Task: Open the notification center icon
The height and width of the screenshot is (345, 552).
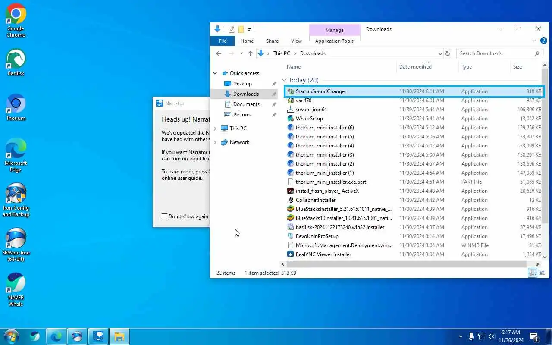Action: (534, 336)
